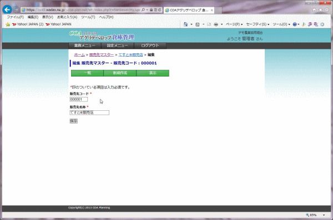
Task: Go back with the browser back arrow
Action: point(7,9)
